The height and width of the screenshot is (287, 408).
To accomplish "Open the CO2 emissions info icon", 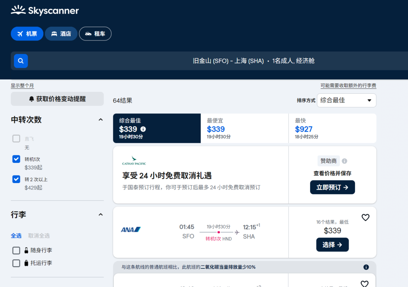I will [x=366, y=267].
